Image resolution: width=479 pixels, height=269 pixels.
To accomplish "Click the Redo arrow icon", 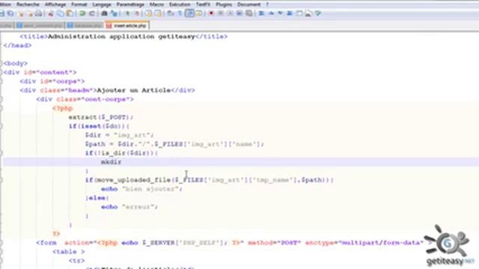I will click(91, 13).
